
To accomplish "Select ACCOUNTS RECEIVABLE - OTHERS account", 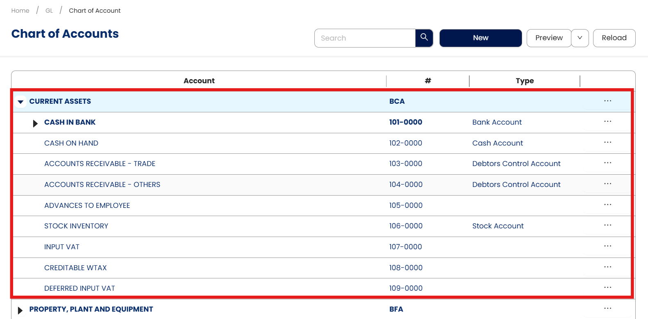I will point(102,185).
